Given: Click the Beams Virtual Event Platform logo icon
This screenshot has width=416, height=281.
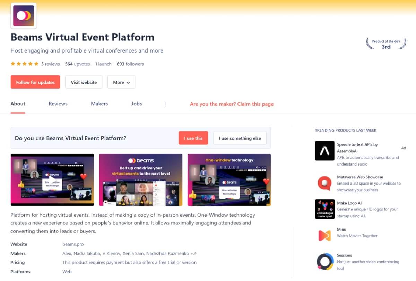Looking at the screenshot, I should pos(23,15).
